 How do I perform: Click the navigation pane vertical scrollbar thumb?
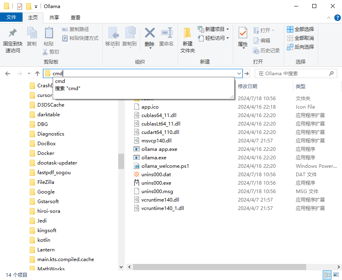(x=121, y=161)
